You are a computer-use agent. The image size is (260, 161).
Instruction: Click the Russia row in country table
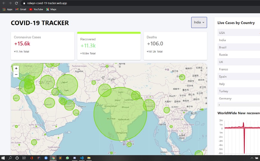(239, 55)
